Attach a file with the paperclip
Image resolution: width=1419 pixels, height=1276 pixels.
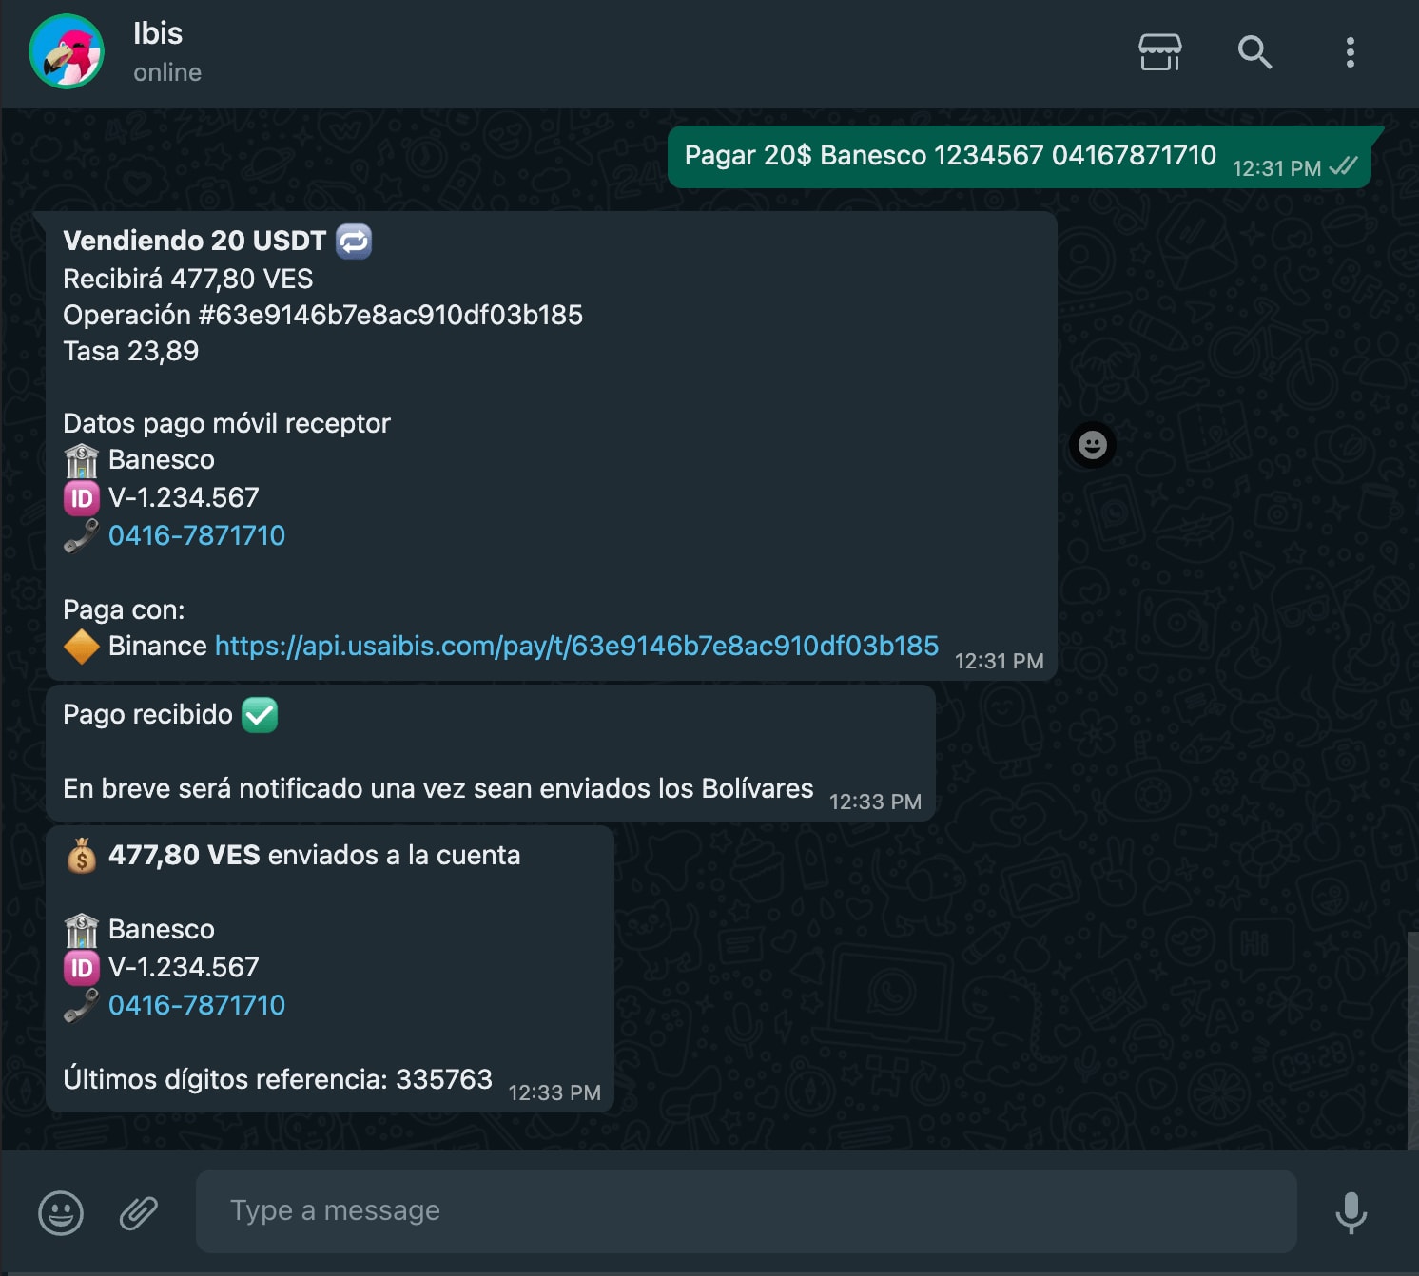click(139, 1212)
